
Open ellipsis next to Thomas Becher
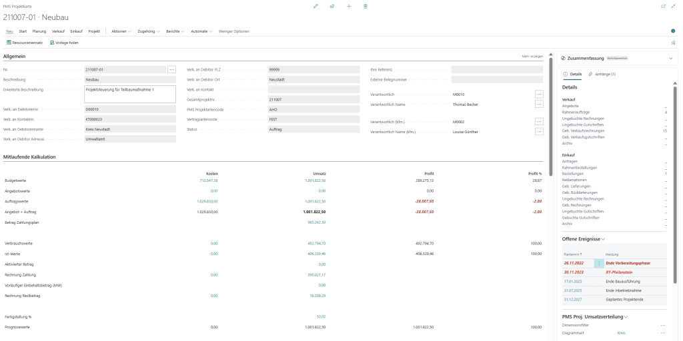click(x=539, y=104)
